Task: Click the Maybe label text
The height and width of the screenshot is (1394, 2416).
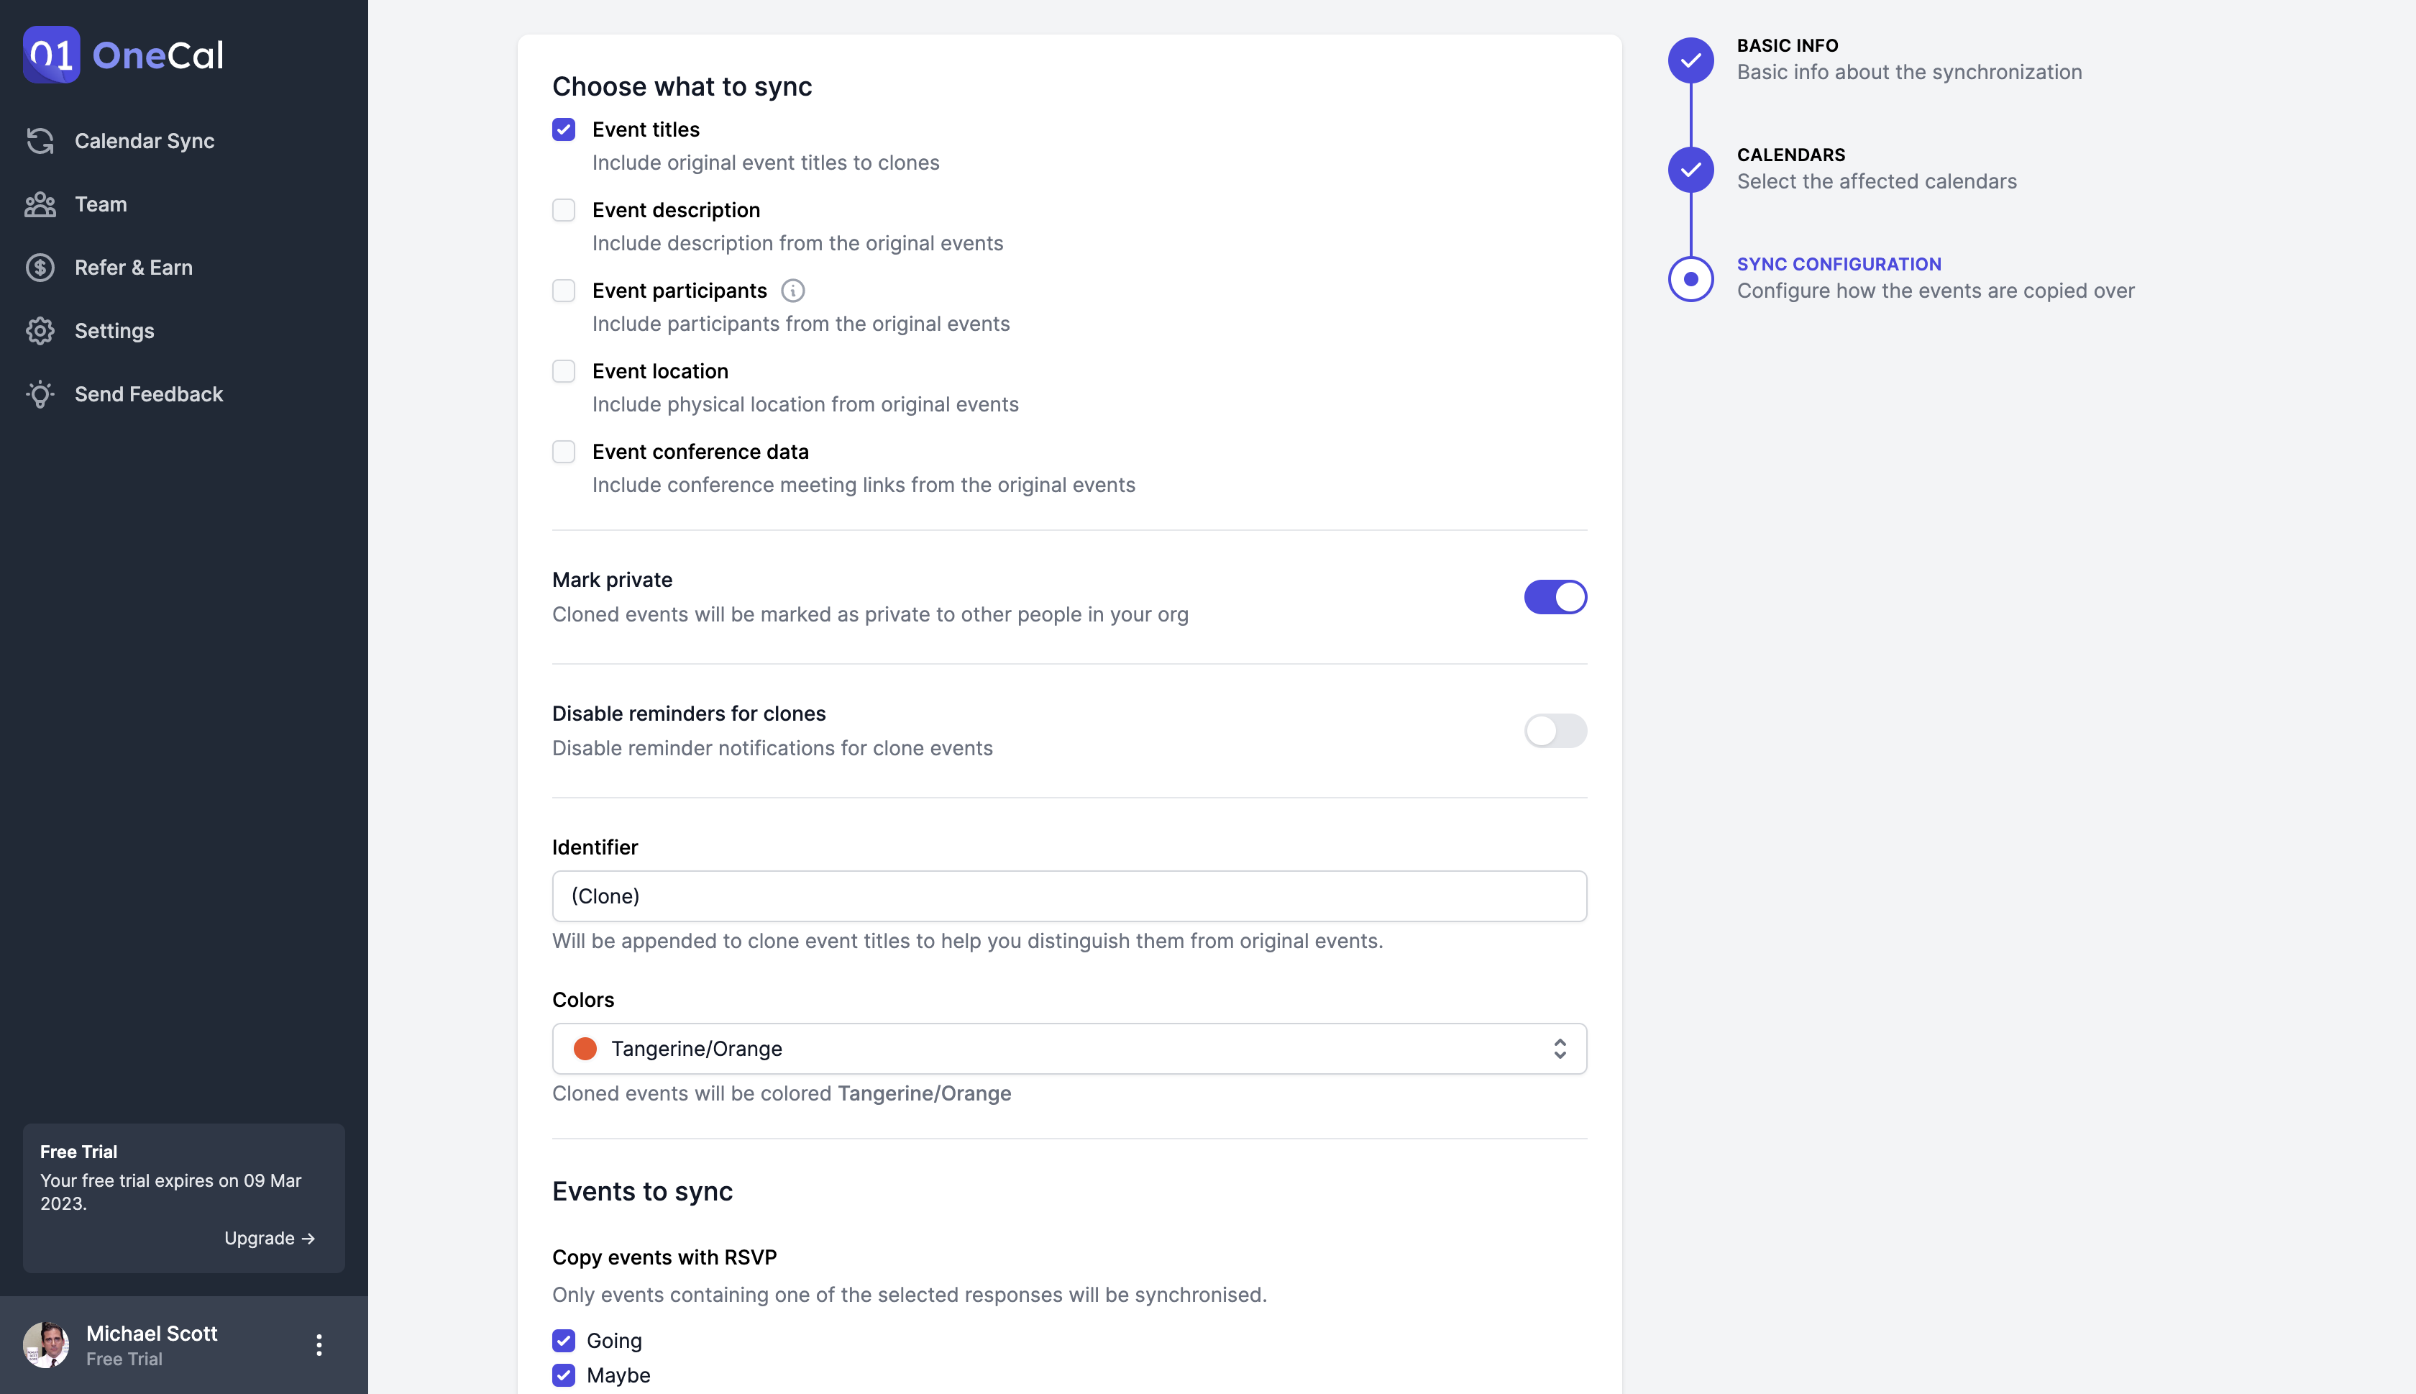Action: click(618, 1375)
